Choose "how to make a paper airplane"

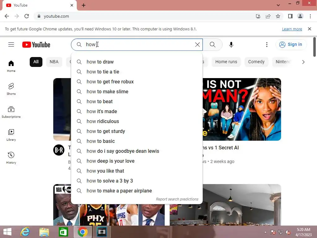137,191
